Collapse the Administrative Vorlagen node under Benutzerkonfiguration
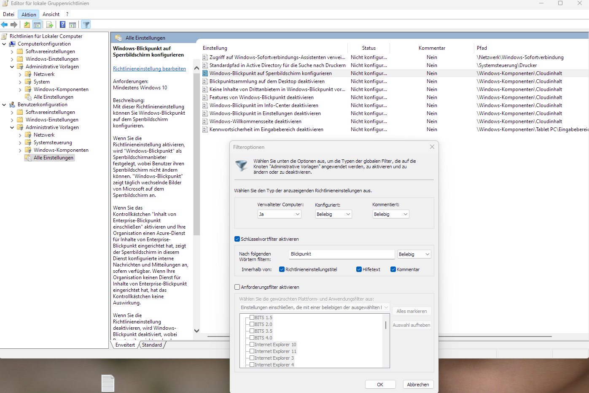 (x=12, y=127)
